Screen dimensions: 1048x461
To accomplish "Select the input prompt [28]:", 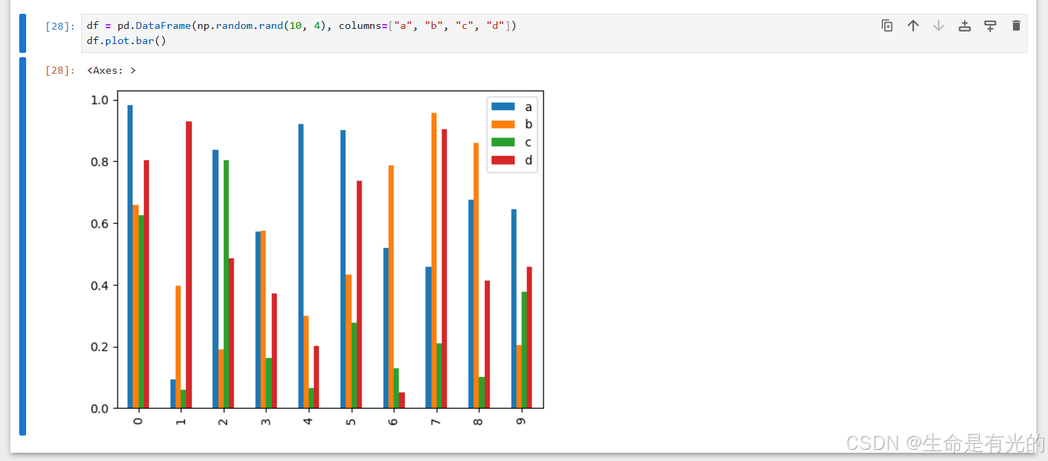I will click(x=60, y=26).
